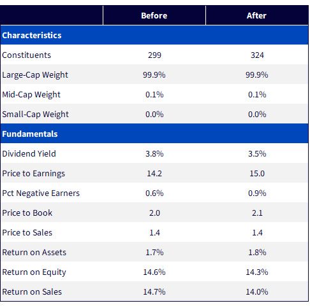
Task: Click the After dividend yield 3.5%
Action: 257,153
